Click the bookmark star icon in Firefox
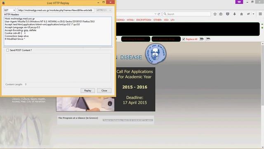This screenshot has width=264, height=149. [215, 14]
